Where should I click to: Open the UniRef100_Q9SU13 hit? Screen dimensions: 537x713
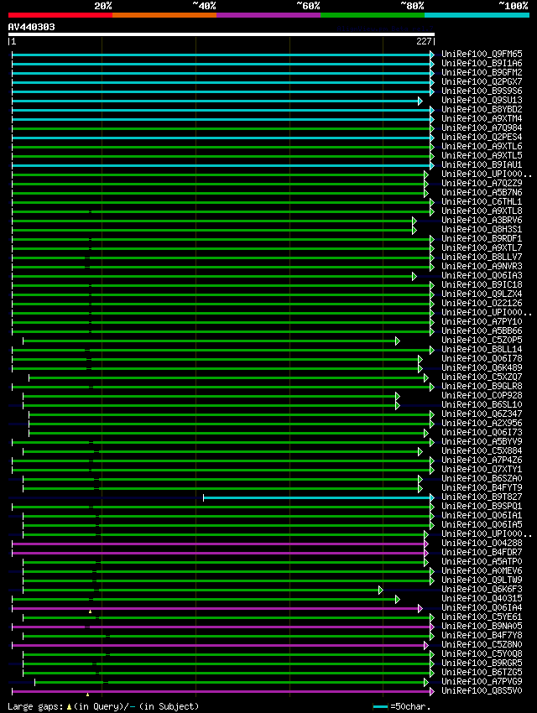[x=482, y=101]
